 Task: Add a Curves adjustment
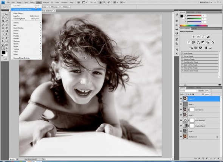(203, 37)
